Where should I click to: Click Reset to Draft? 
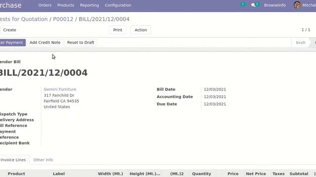point(80,43)
